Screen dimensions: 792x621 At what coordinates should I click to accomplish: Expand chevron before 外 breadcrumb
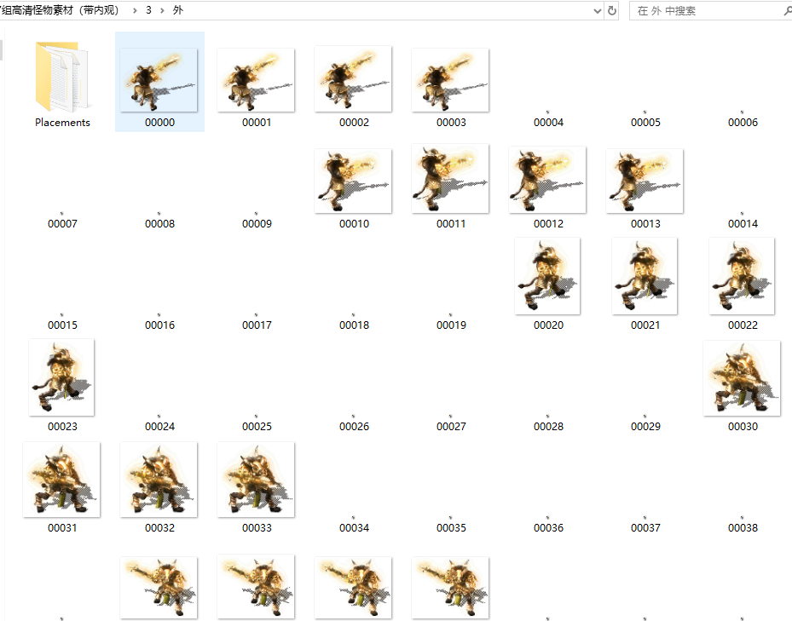(x=162, y=10)
